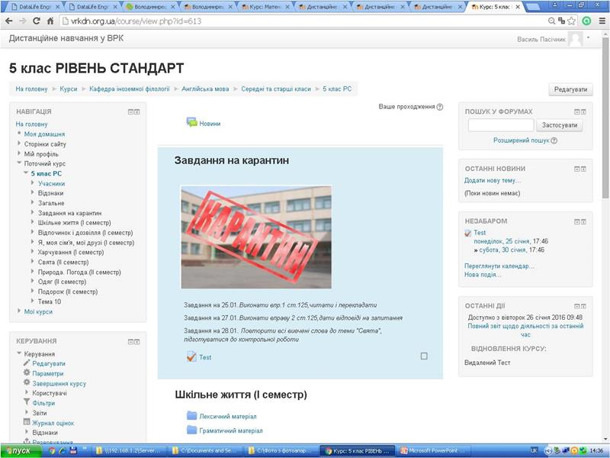This screenshot has width=610, height=458.
Task: Reload the page with the refresh icon
Action: (37, 21)
